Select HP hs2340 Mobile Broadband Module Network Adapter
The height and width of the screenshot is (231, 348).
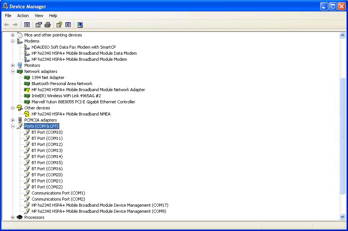click(x=88, y=90)
